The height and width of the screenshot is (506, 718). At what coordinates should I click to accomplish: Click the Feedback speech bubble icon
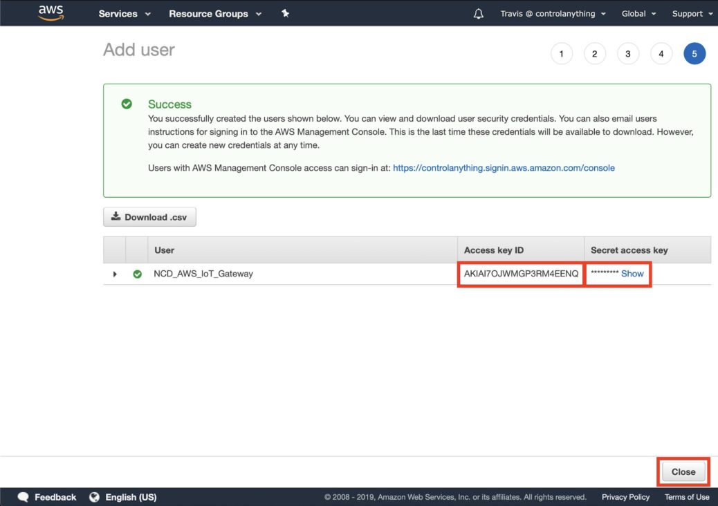tap(23, 496)
